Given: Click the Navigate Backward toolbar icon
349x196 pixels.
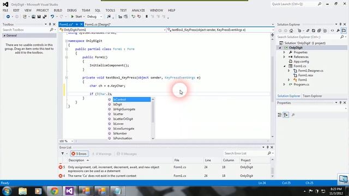Looking at the screenshot, I should coord(8,17).
